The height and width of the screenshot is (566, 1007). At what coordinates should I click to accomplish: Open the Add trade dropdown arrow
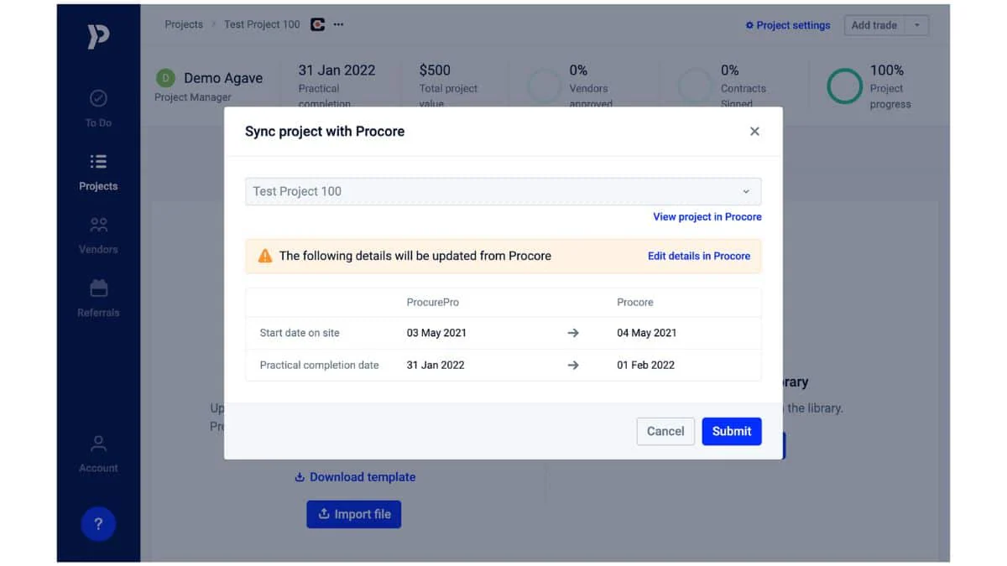point(916,25)
